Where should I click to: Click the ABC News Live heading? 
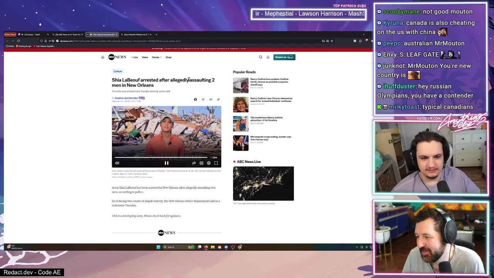point(249,162)
